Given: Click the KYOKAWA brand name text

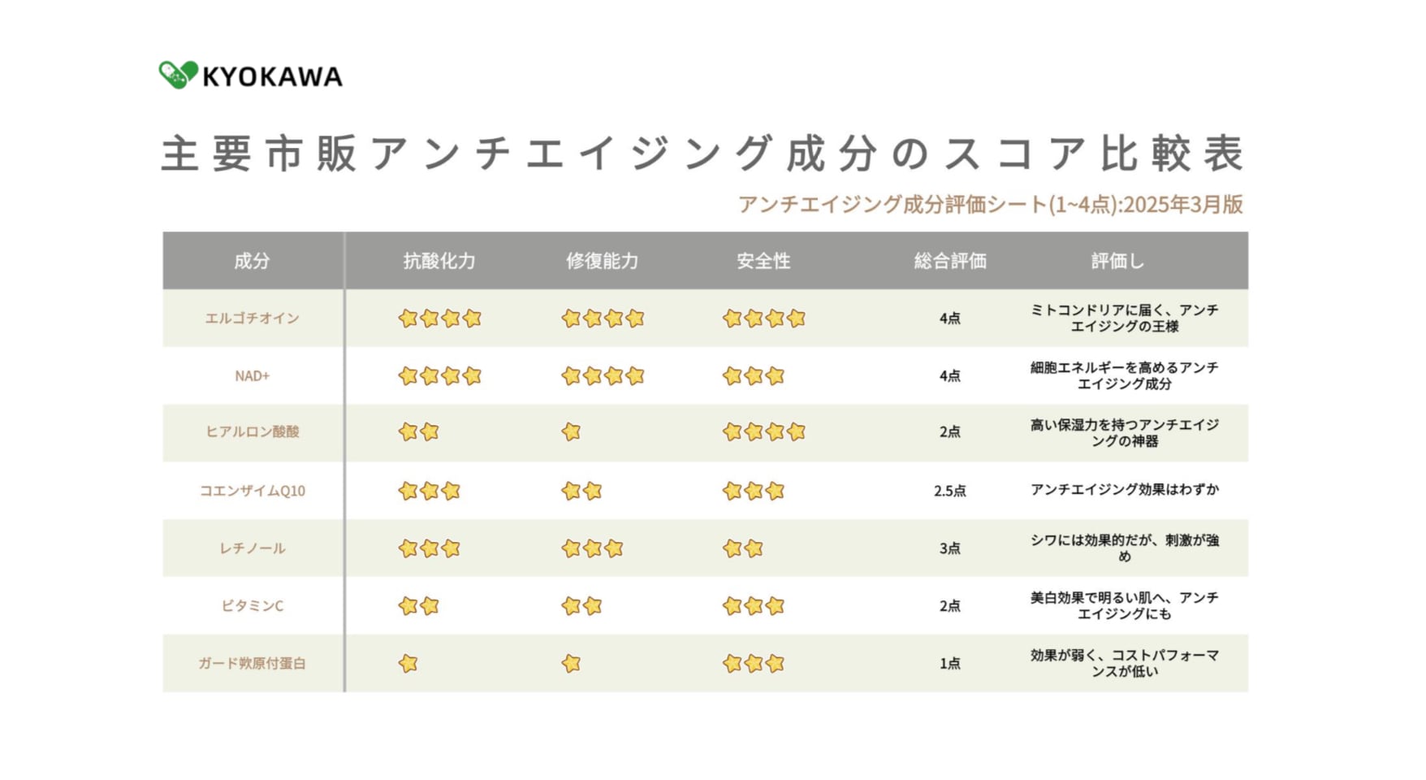Looking at the screenshot, I should (x=272, y=76).
